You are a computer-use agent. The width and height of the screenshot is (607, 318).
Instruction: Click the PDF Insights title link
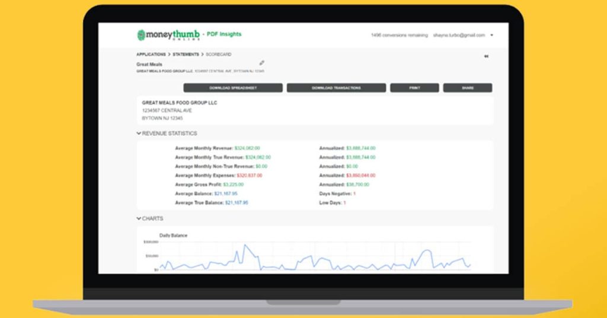[224, 34]
